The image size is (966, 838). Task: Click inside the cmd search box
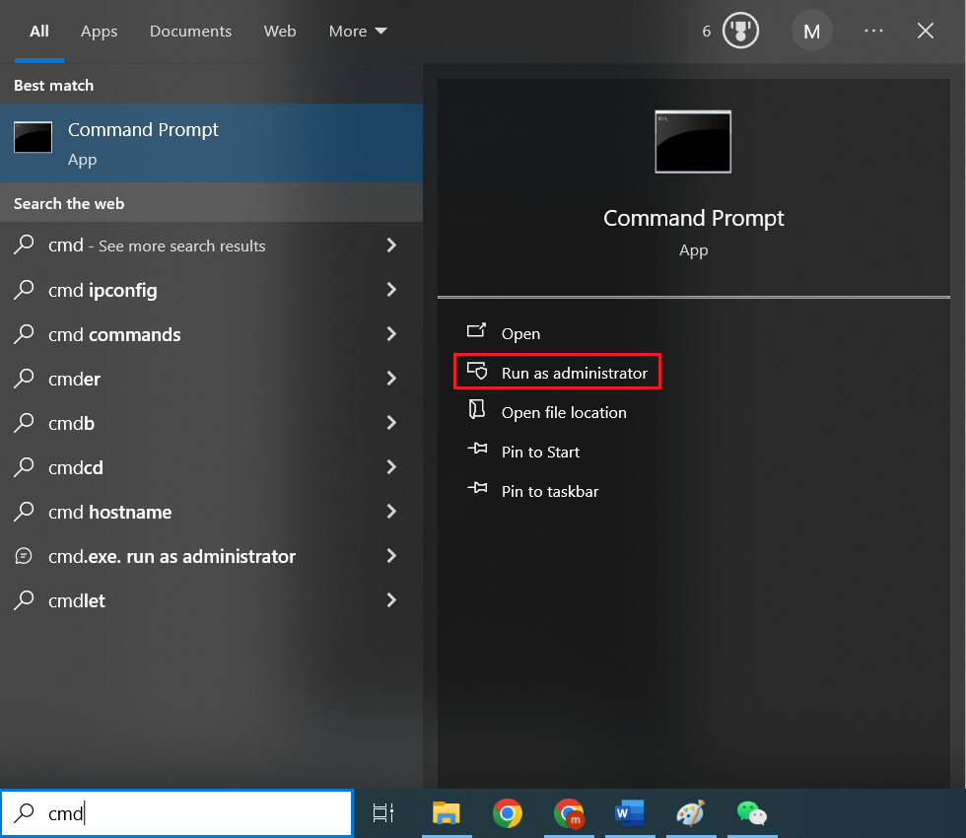[x=177, y=812]
